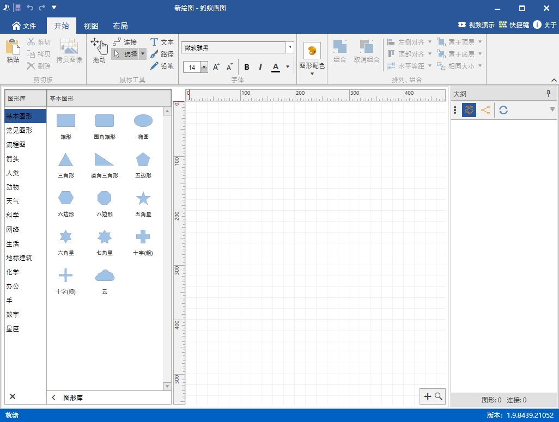Screen dimensions: 559x422
Task: Click the 图形配色 palette icon
Action: pos(312,51)
